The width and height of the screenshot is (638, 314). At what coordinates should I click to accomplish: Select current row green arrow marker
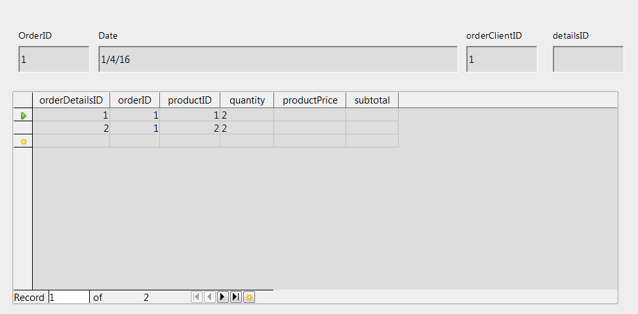[23, 115]
